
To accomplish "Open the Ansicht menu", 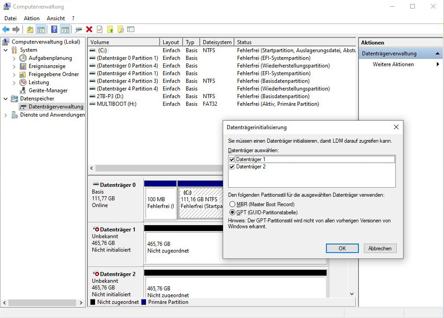I will 56,18.
